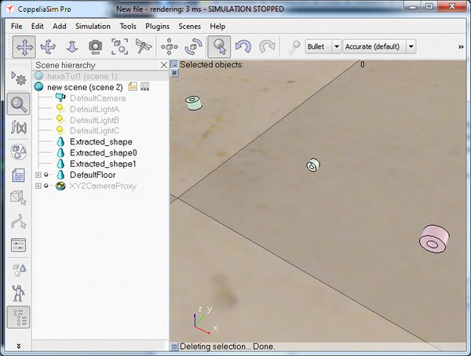Open the Accurate (default) dropdown

pyautogui.click(x=379, y=46)
